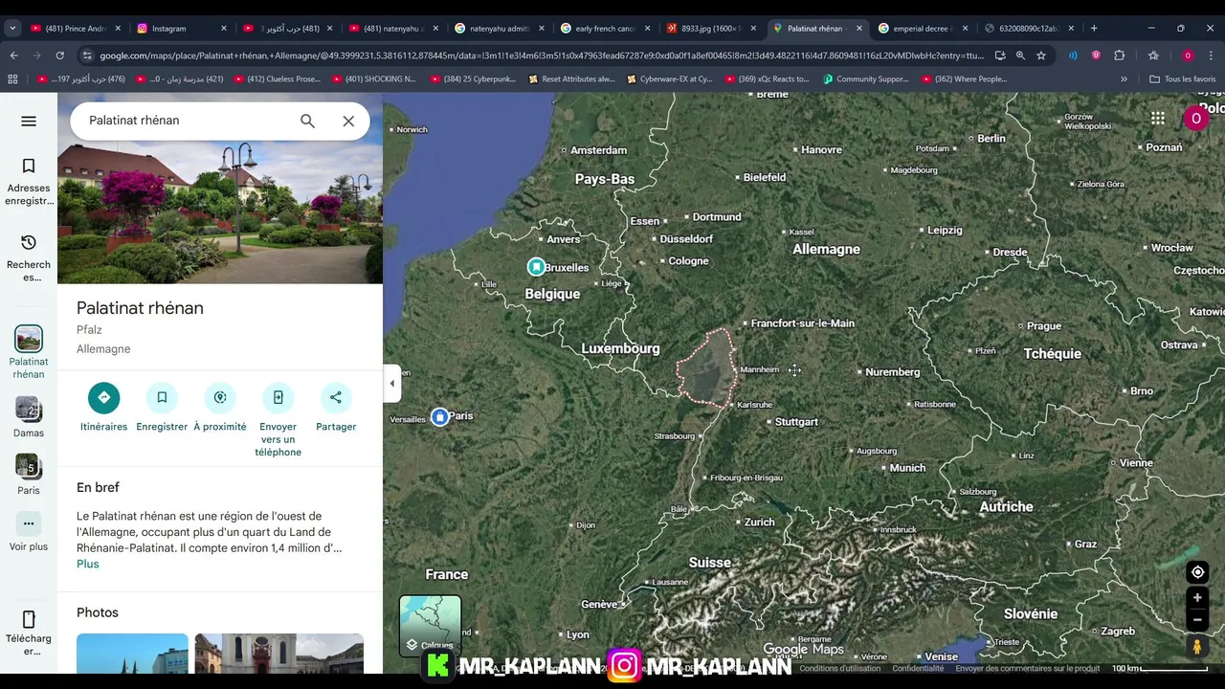Get directions with Itinéraires button
The height and width of the screenshot is (689, 1225).
(x=103, y=407)
